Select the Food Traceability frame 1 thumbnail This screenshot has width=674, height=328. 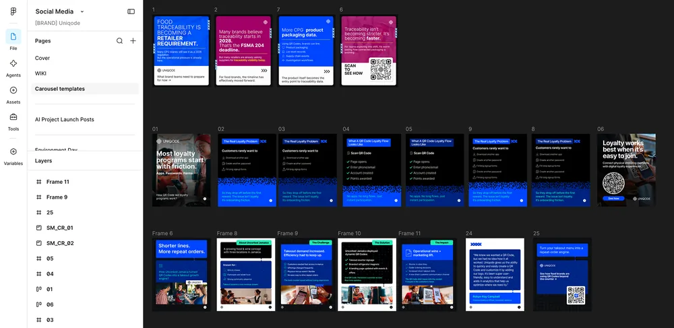tap(181, 51)
